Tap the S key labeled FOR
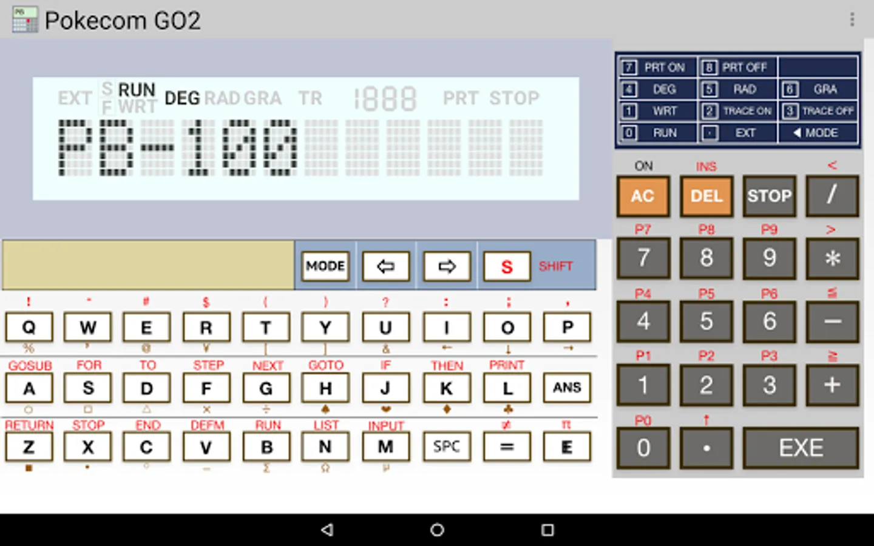 (88, 388)
